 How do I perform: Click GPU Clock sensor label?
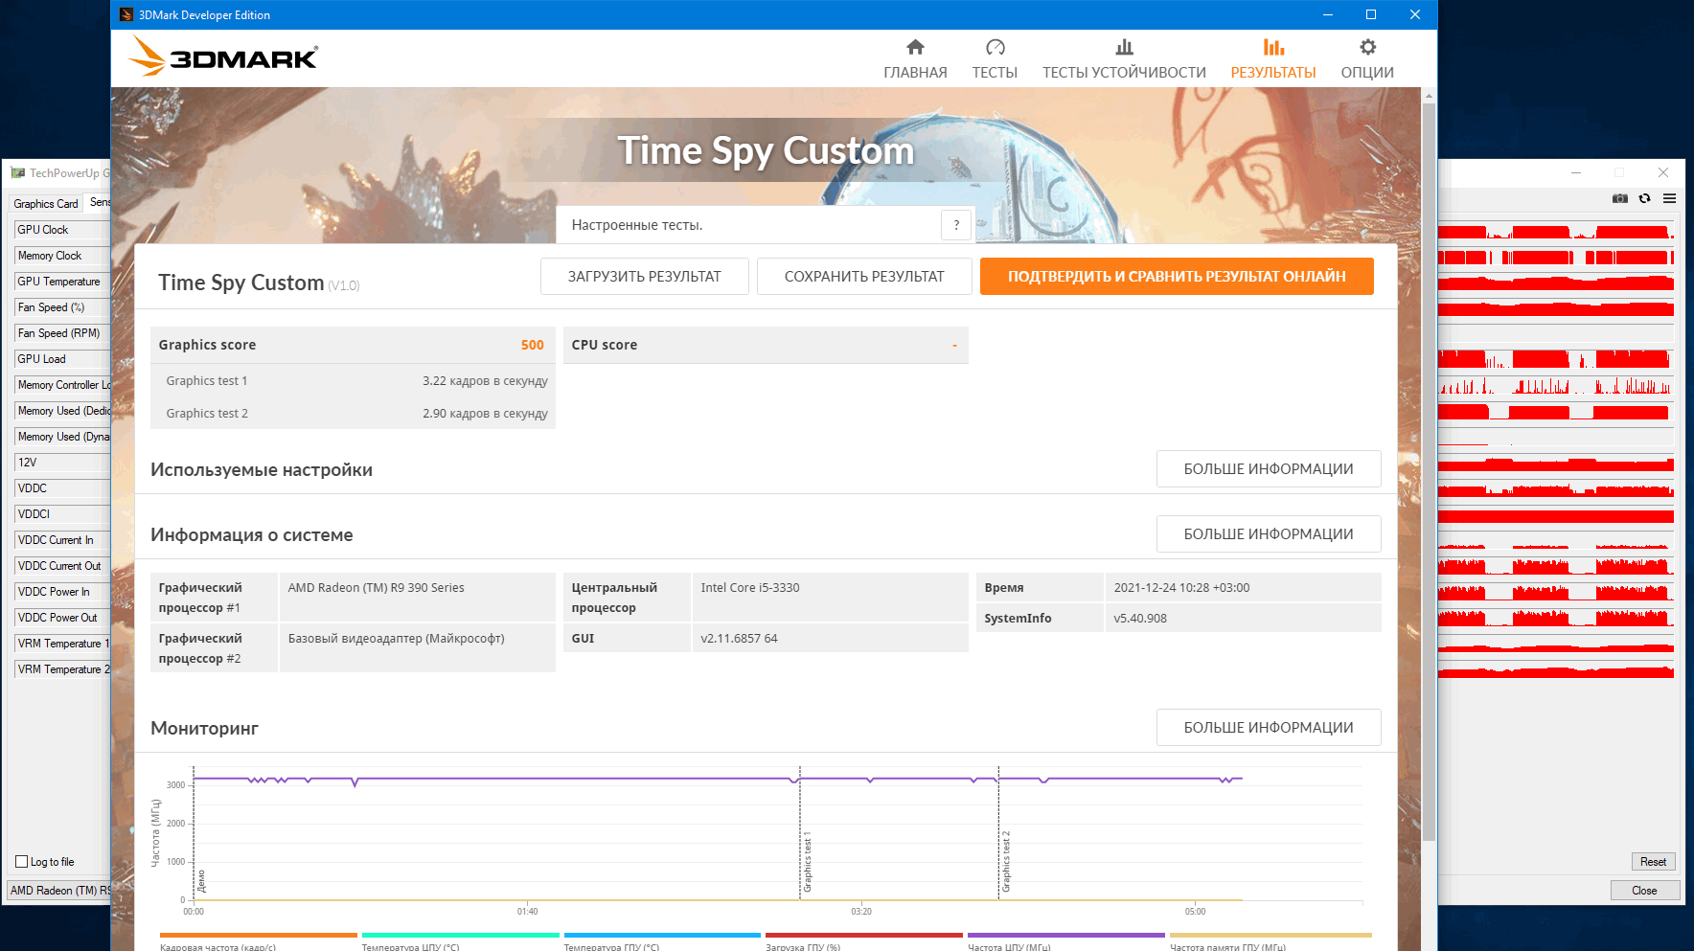click(x=62, y=230)
